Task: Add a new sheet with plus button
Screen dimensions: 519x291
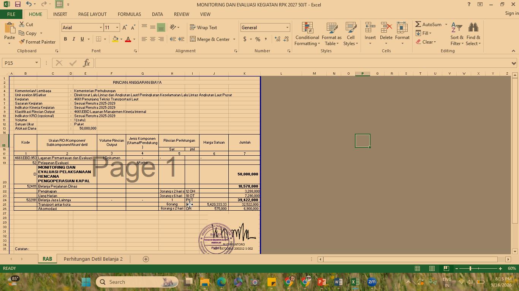Action: pyautogui.click(x=146, y=259)
